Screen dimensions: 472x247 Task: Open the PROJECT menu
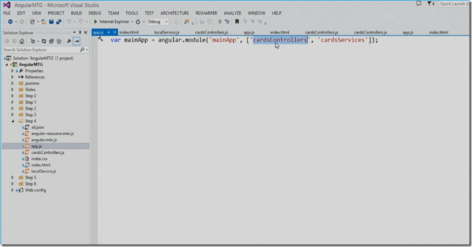coord(56,13)
